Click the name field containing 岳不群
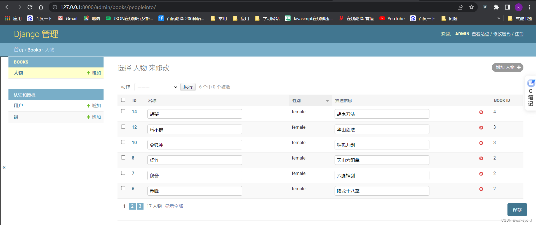This screenshot has width=536, height=225. (195, 129)
